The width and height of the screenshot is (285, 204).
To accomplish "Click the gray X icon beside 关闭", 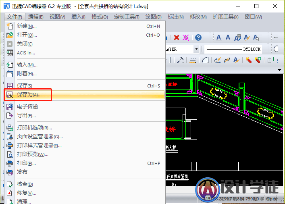I will (x=10, y=44).
